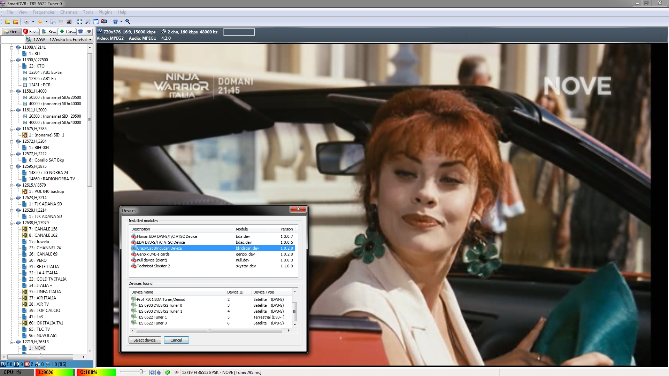This screenshot has width=669, height=376.
Task: Click the delete folder toolbar icon
Action: [x=15, y=22]
